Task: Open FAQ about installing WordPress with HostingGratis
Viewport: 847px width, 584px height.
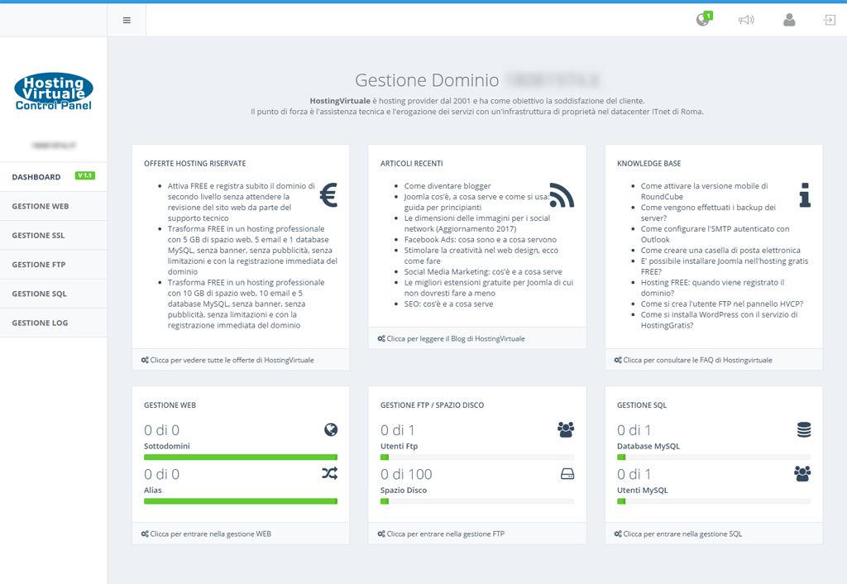Action: pos(719,320)
